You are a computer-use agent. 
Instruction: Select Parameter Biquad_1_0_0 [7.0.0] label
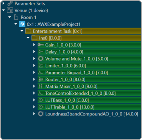(x=77, y=72)
